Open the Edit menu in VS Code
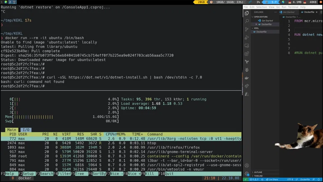This screenshot has height=182, width=323. pyautogui.click(x=252, y=7)
